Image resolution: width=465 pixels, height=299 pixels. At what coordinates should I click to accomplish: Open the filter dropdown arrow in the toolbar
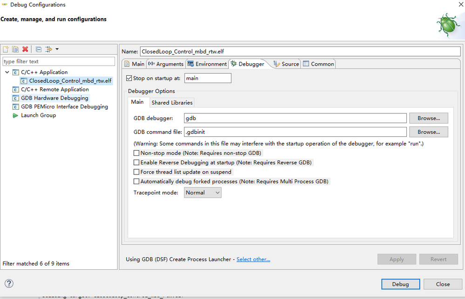(57, 49)
